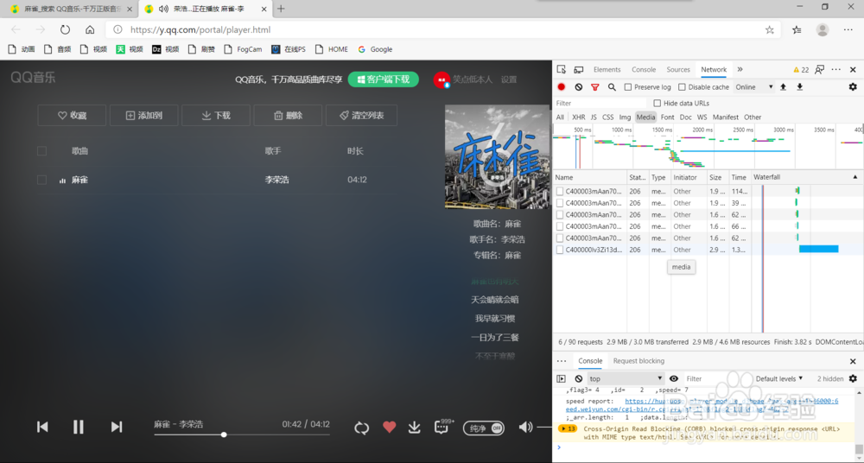Skip to previous track

42,427
